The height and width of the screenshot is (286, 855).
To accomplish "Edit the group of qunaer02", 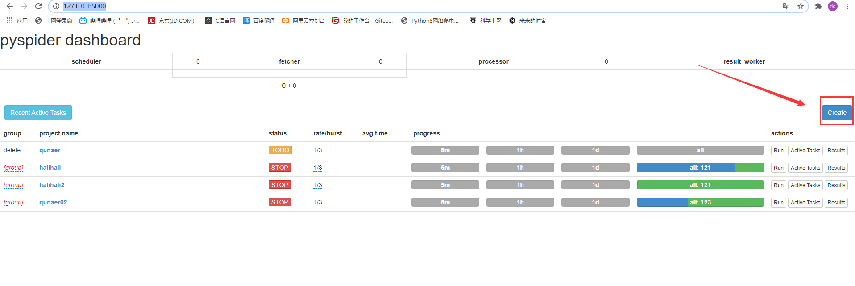I will [13, 202].
